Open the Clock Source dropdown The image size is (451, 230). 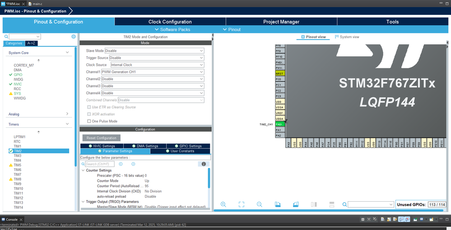(158, 65)
